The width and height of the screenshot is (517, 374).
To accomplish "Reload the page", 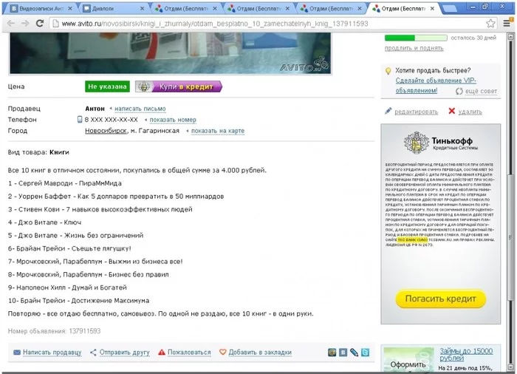I will [x=40, y=24].
